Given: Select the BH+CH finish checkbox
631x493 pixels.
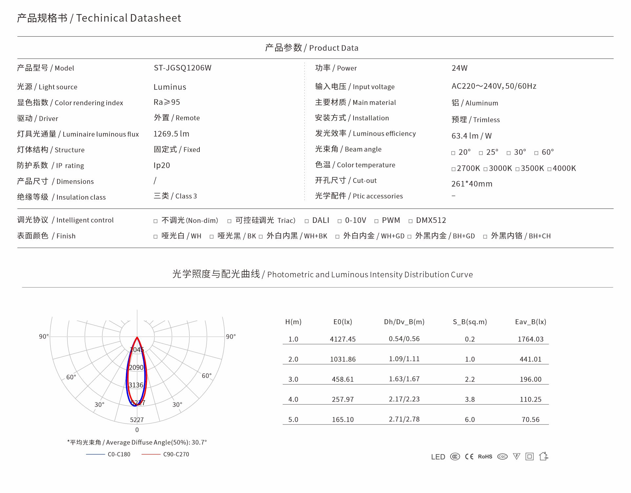Looking at the screenshot, I should click(485, 237).
